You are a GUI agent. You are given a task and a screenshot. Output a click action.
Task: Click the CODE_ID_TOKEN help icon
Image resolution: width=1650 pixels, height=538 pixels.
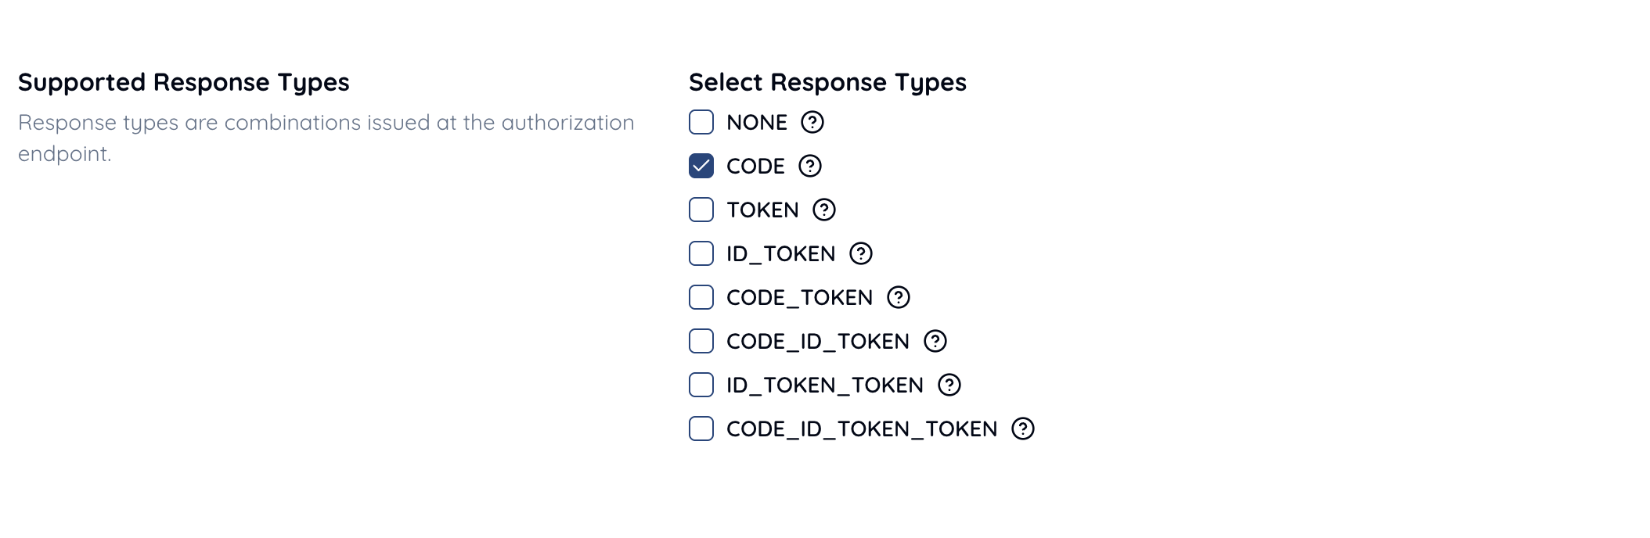(935, 341)
